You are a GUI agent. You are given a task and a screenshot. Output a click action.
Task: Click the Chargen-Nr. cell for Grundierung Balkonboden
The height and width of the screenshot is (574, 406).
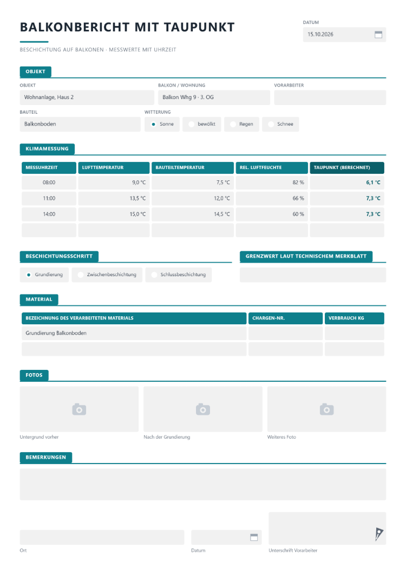pos(286,333)
